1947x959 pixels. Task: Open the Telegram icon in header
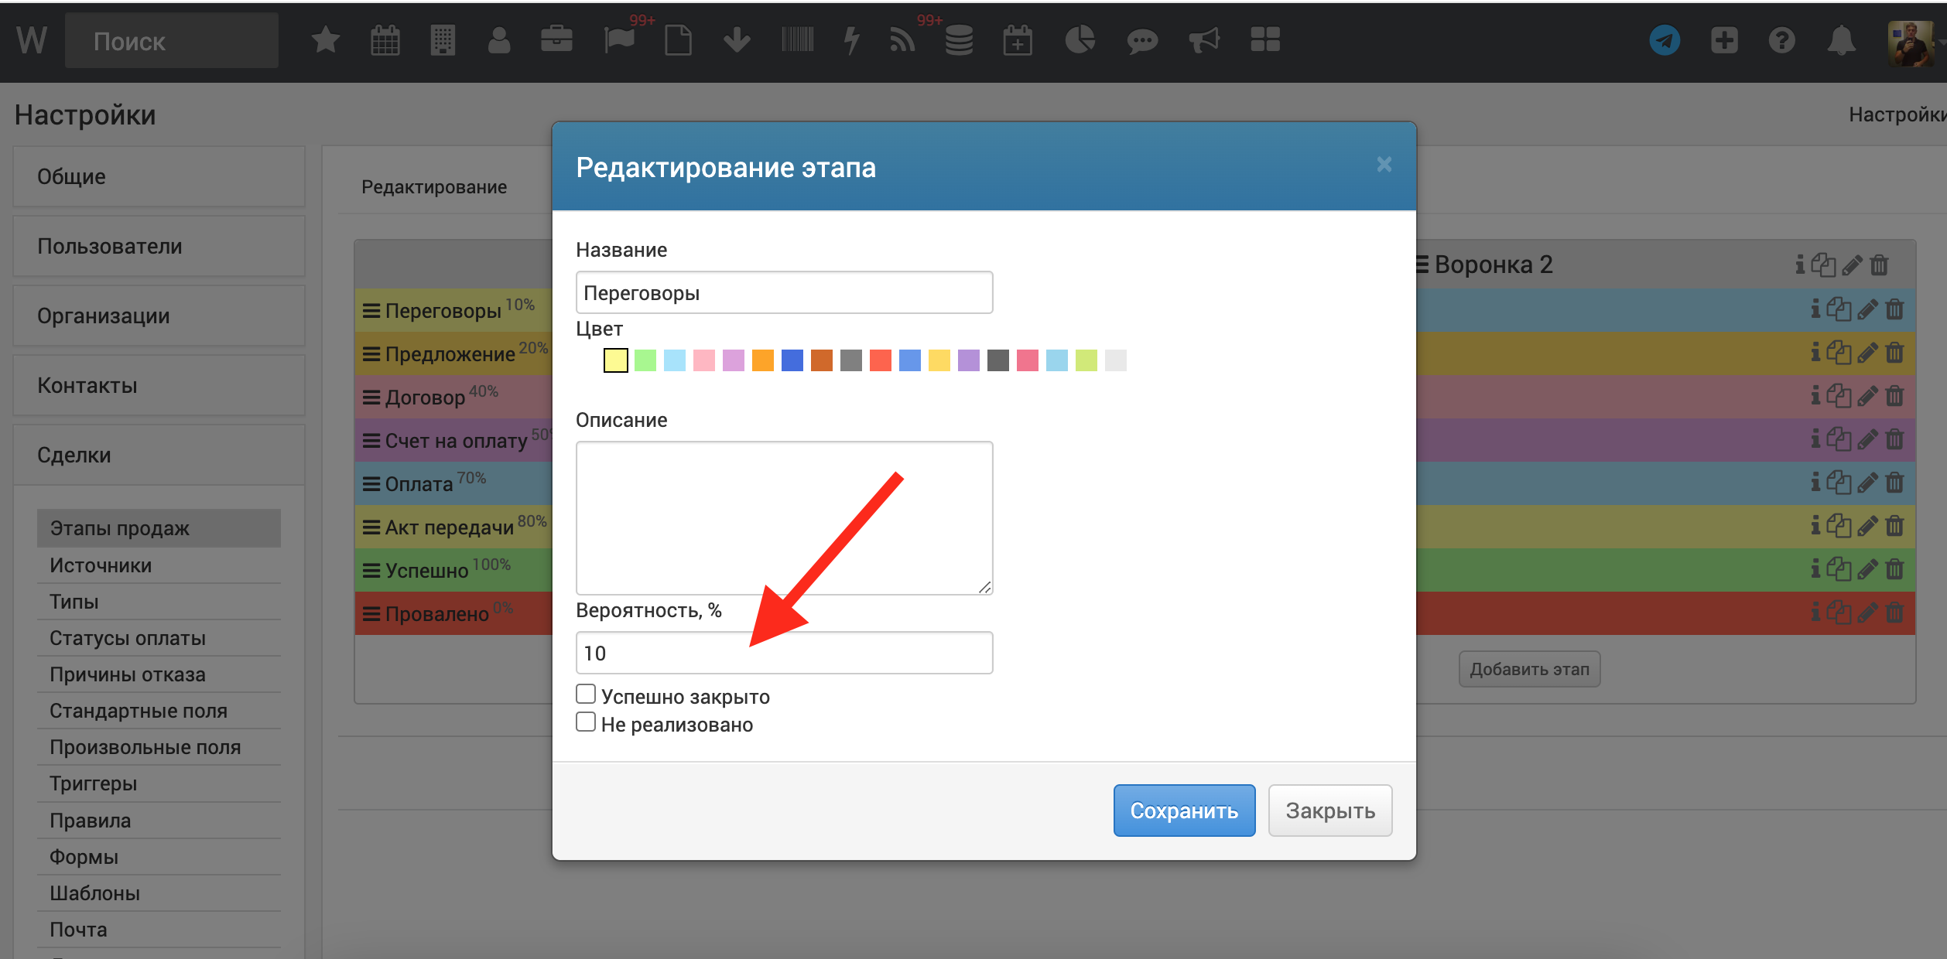pyautogui.click(x=1664, y=40)
